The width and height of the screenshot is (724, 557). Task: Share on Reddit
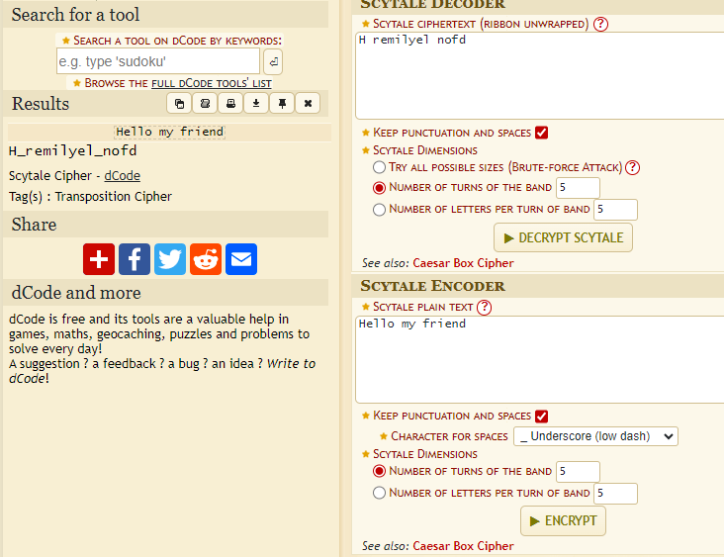(x=206, y=259)
